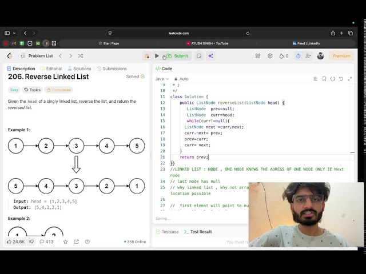Switch to the Start Page tab

click(109, 43)
